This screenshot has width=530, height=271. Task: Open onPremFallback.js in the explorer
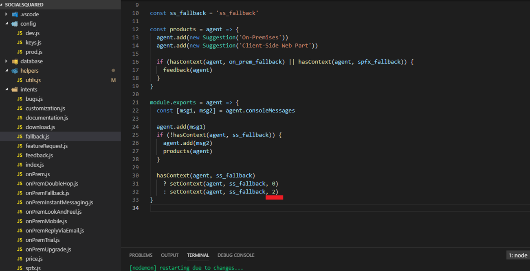click(x=47, y=193)
